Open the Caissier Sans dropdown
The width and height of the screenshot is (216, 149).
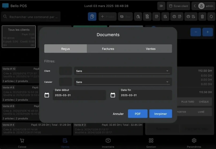click(x=123, y=82)
